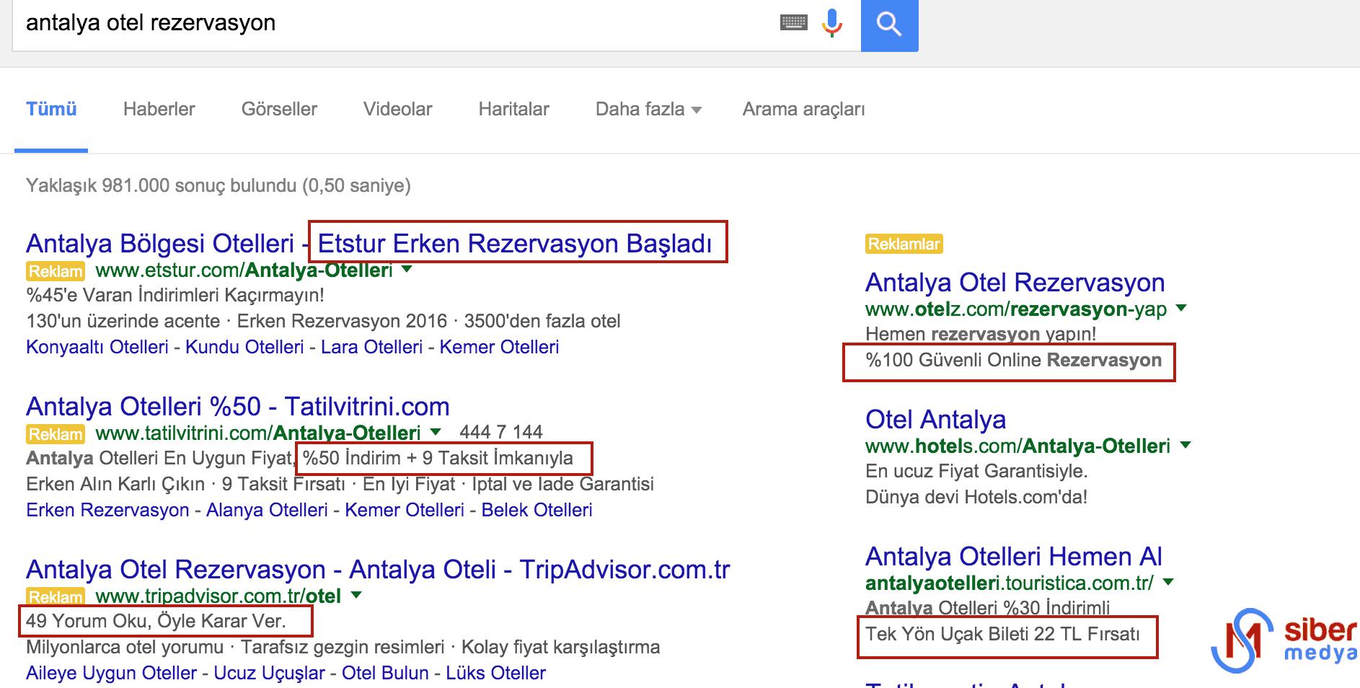Open Kemer Otelleri link under Etstur ad
Viewport: 1360px width, 688px height.
tap(499, 347)
